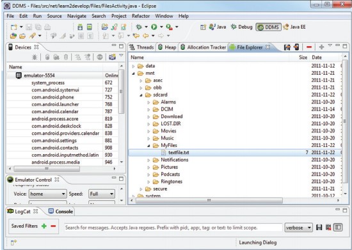
Task: Remove LogCat filter with red minus
Action: pos(53,226)
